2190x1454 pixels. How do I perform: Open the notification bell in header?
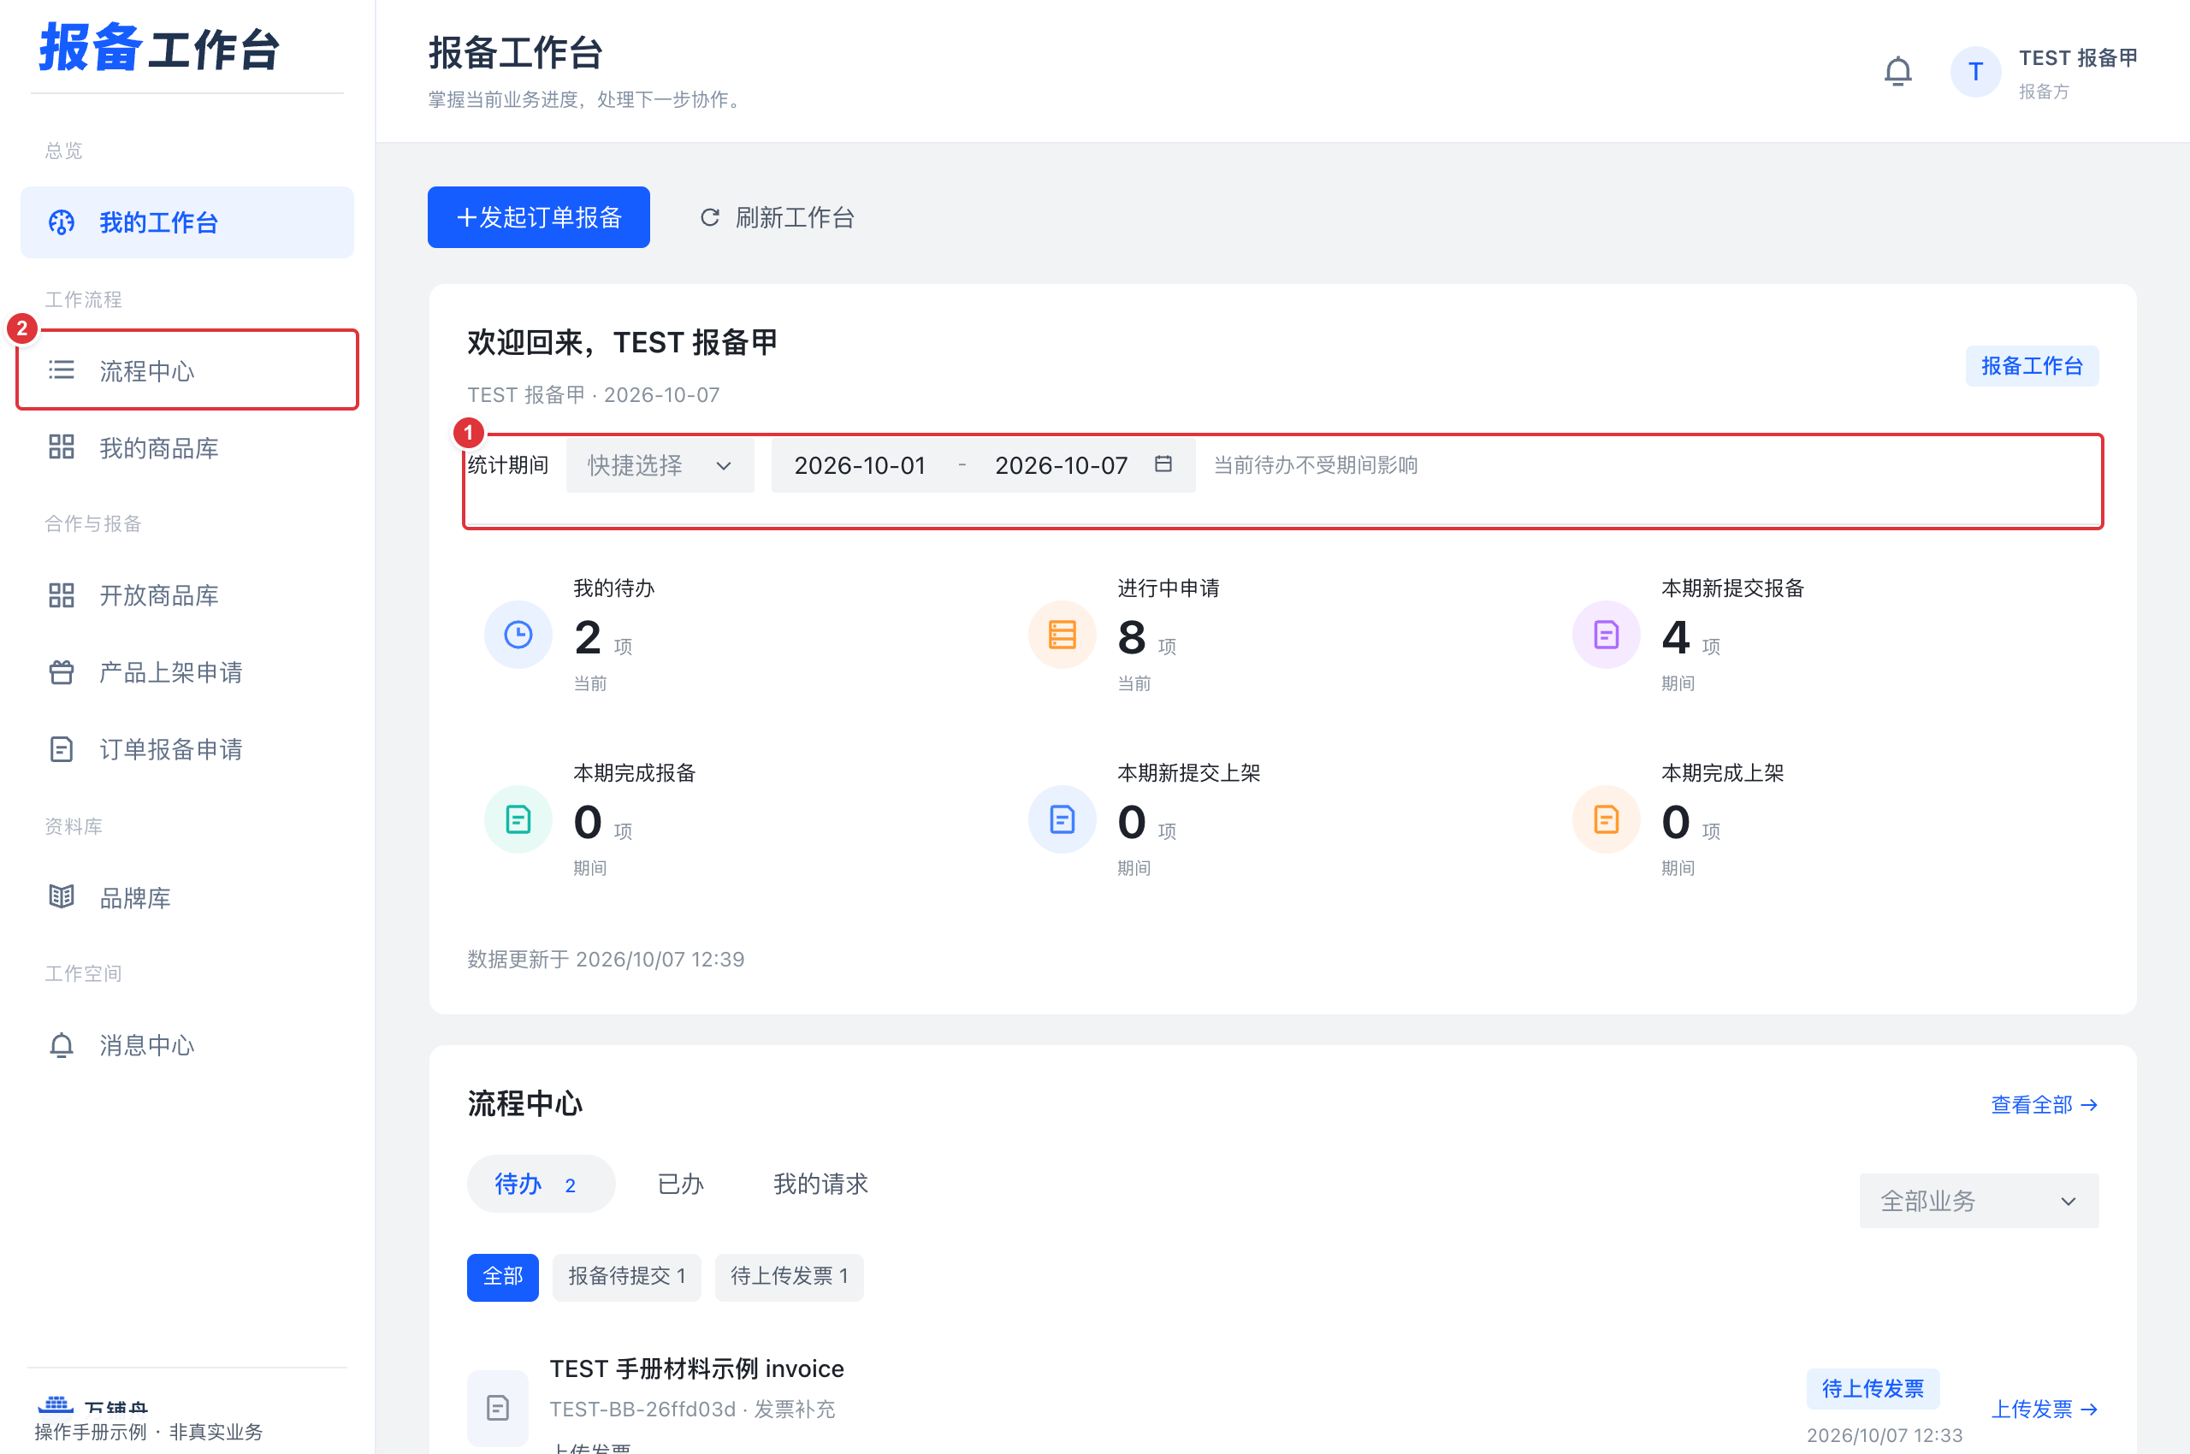[x=1897, y=71]
